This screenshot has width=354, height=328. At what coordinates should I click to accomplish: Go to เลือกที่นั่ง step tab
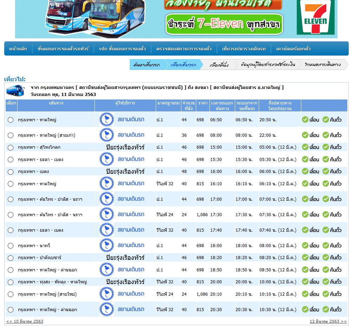(219, 65)
